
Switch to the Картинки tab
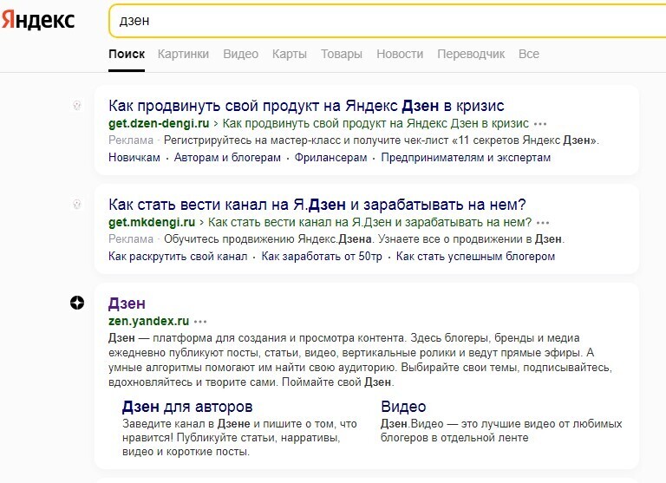183,54
